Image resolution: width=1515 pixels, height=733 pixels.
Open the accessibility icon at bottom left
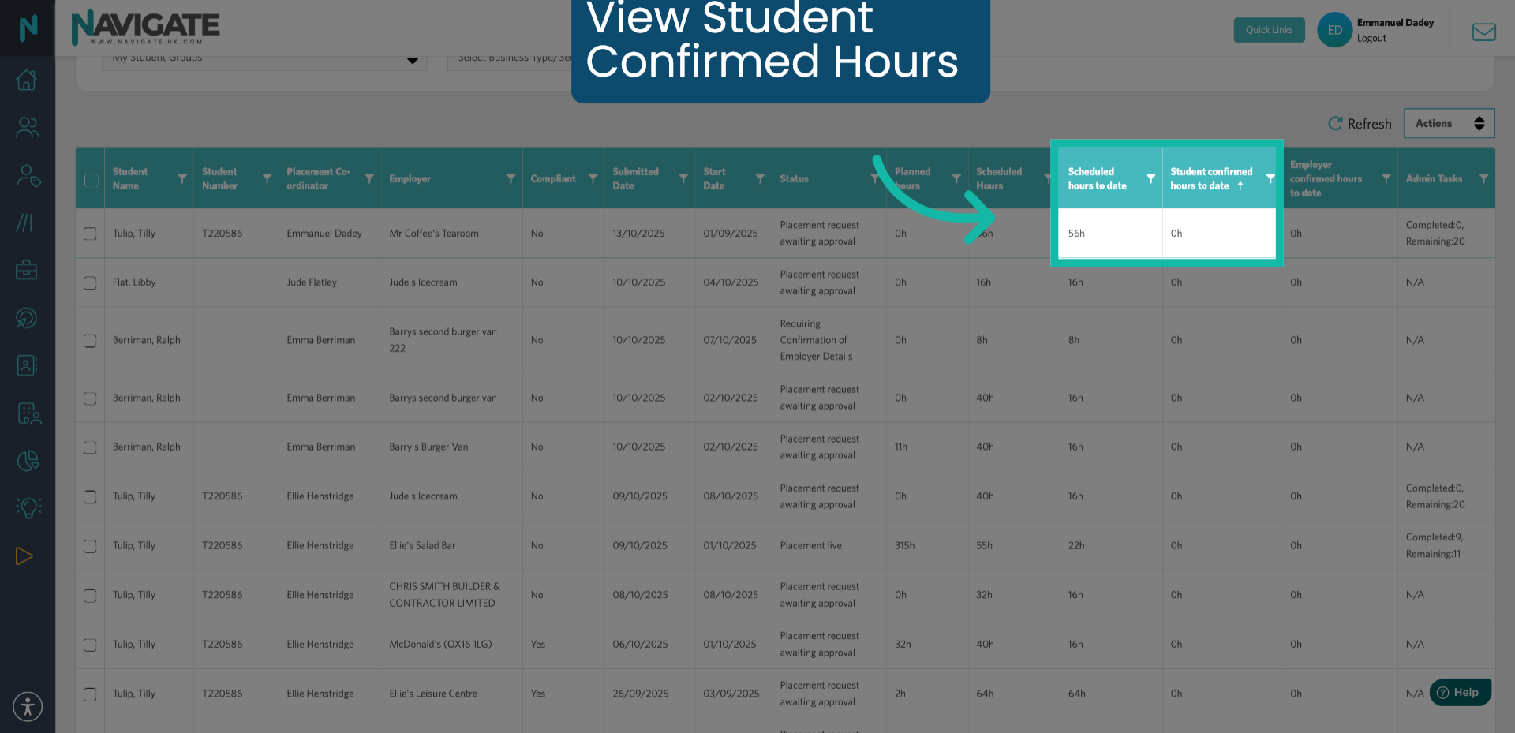click(x=28, y=706)
